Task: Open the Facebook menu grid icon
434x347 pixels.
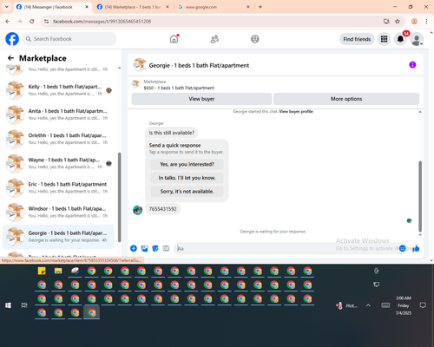Action: (384, 39)
